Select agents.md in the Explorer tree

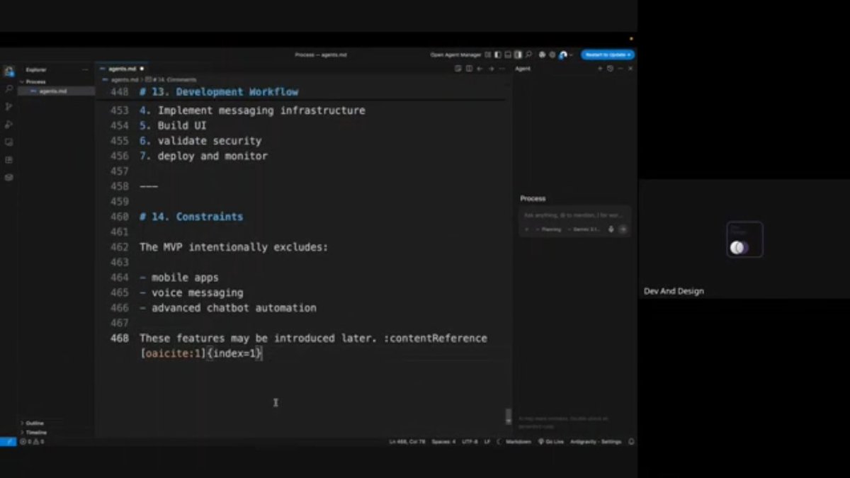tap(57, 91)
